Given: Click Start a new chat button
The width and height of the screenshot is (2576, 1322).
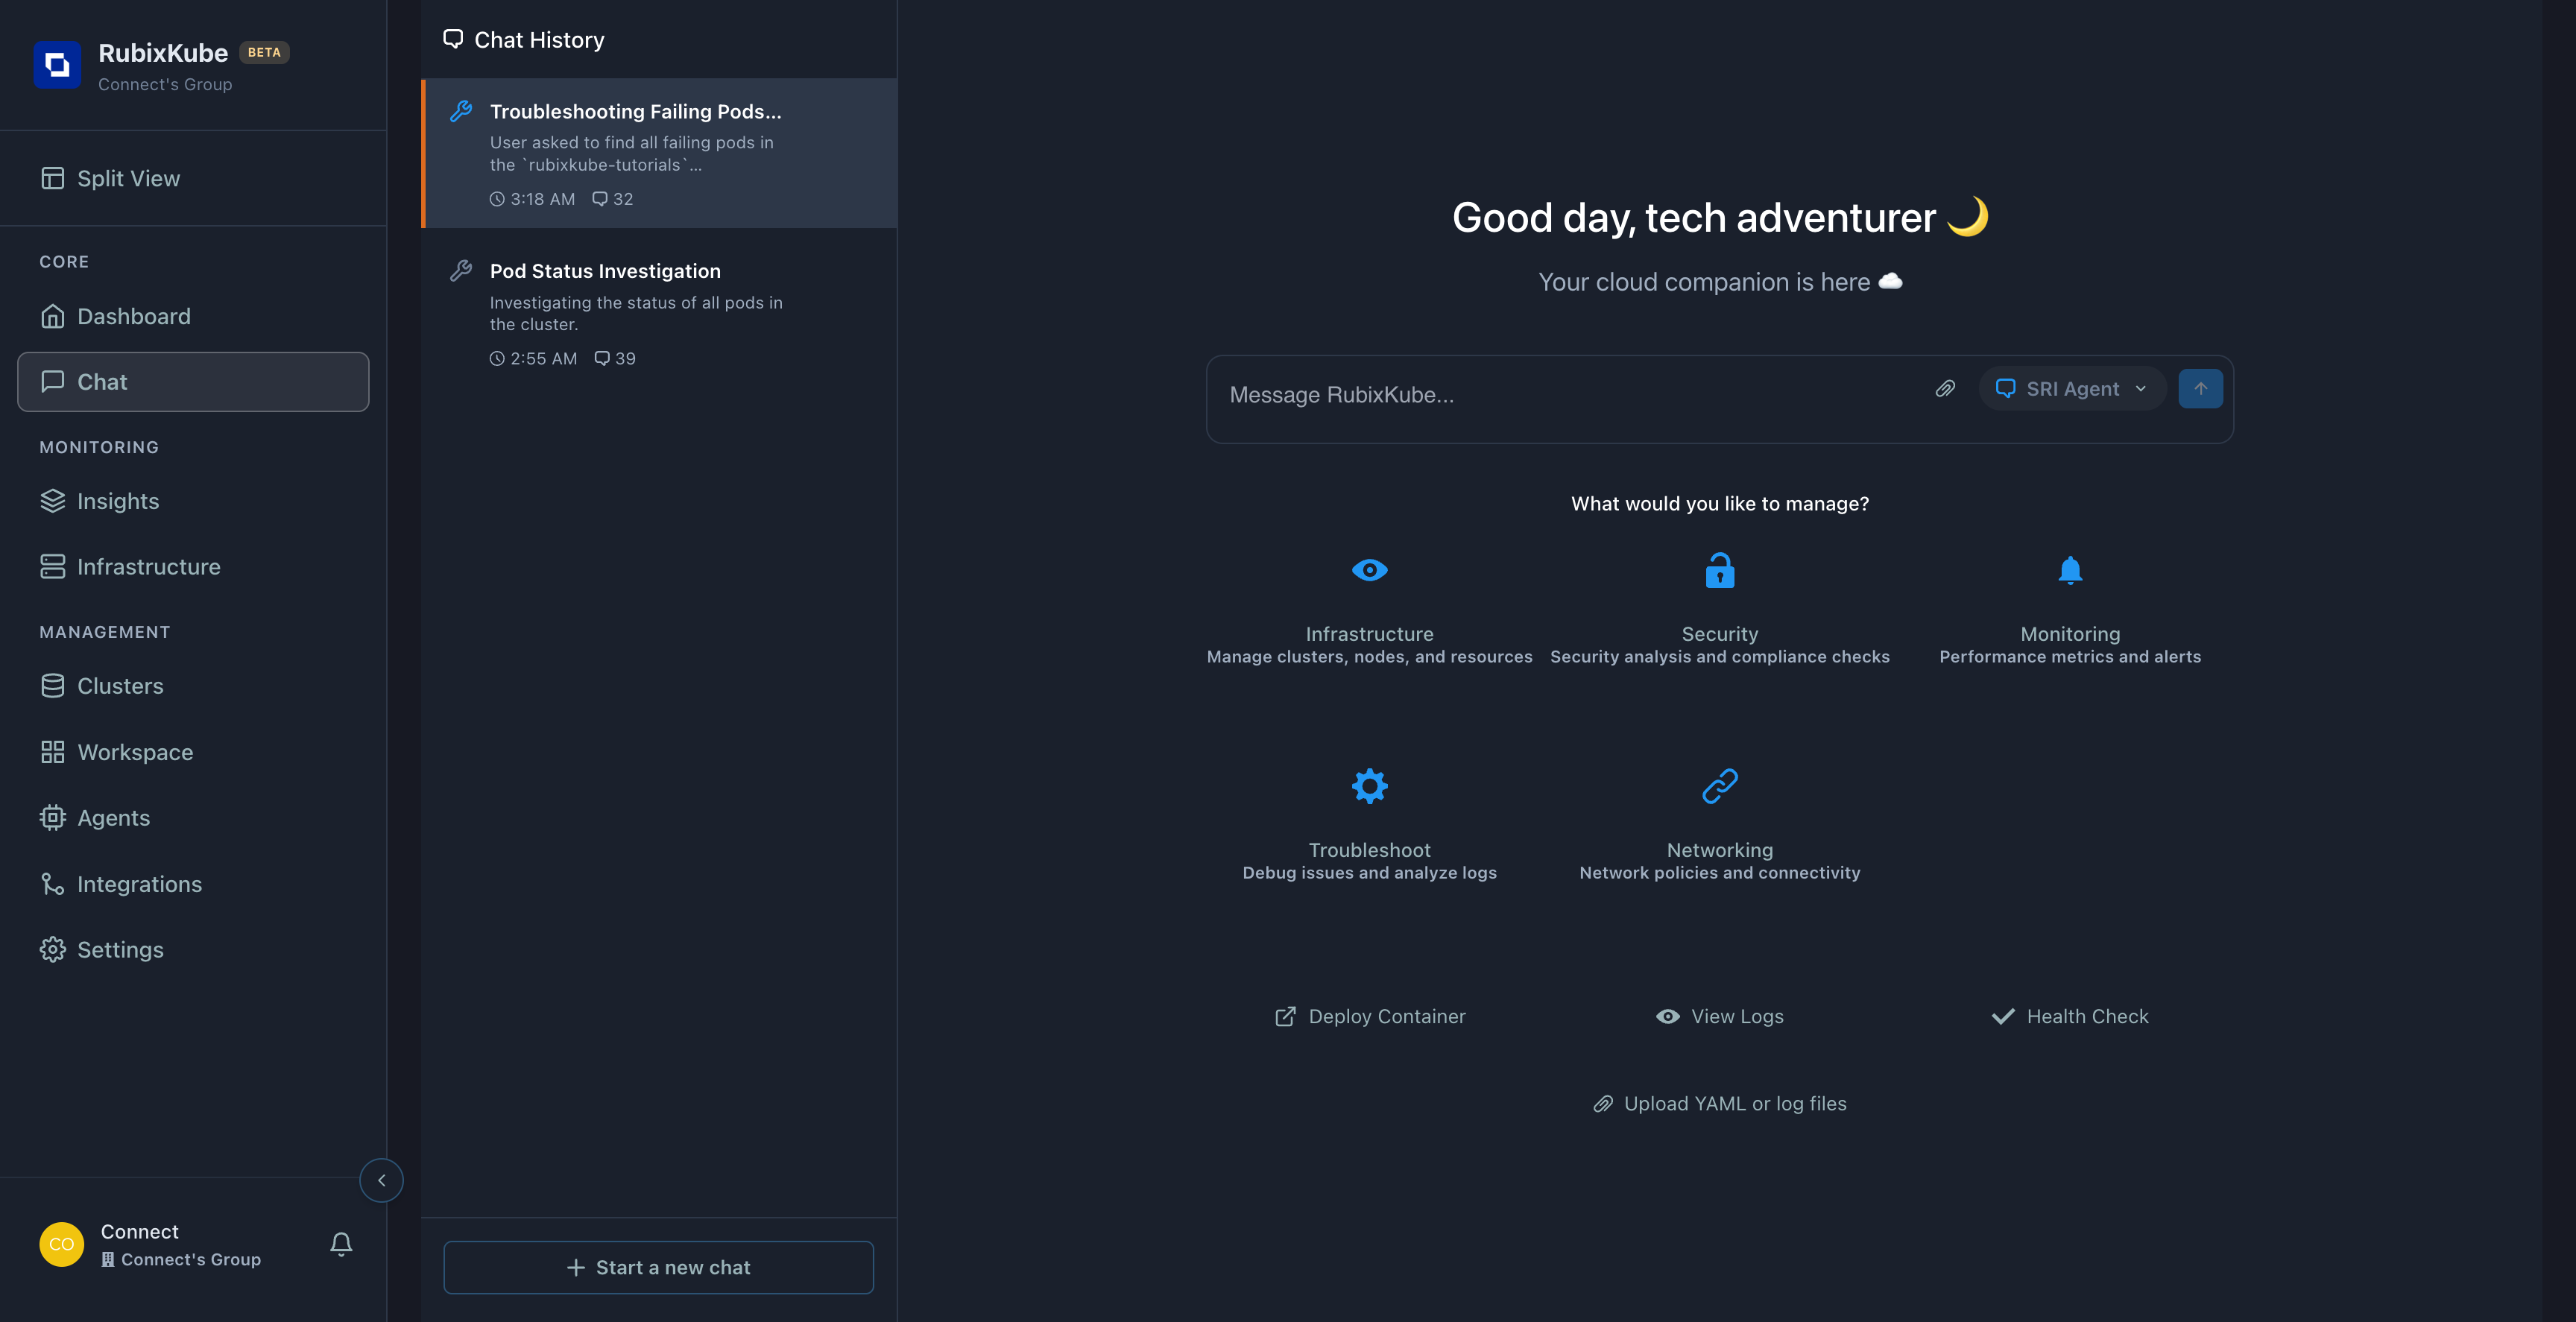Looking at the screenshot, I should click(658, 1267).
